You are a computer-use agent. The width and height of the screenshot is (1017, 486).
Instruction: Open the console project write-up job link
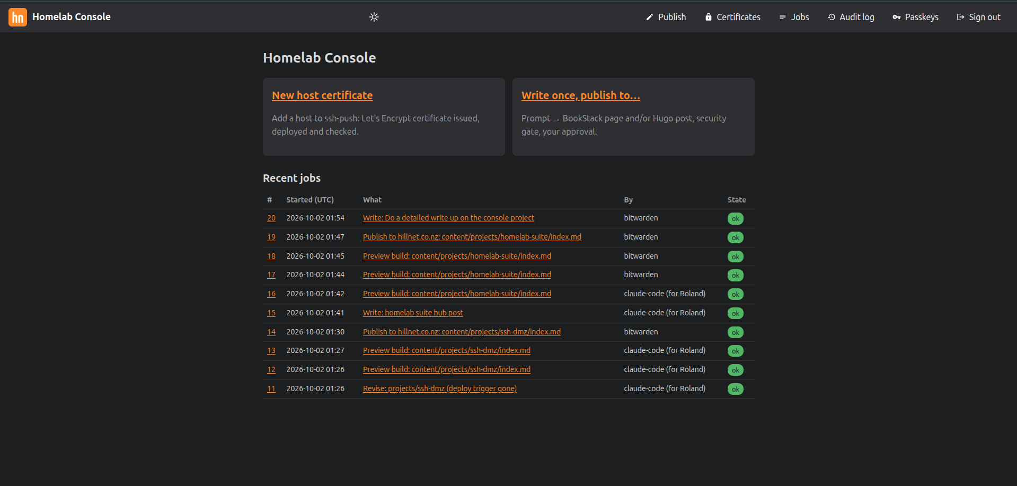click(x=448, y=218)
